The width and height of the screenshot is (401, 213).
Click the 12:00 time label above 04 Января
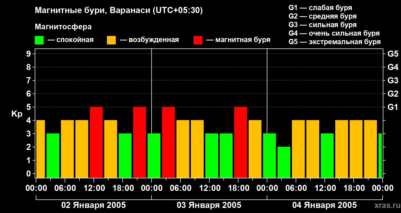(x=325, y=188)
